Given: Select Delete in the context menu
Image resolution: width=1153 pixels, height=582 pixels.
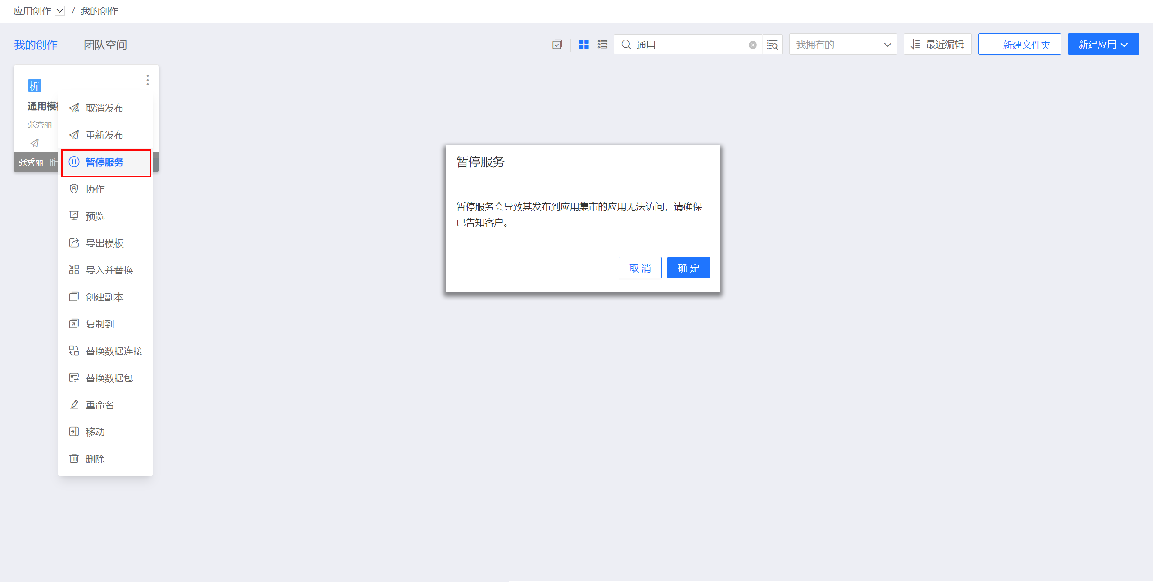Looking at the screenshot, I should point(95,459).
